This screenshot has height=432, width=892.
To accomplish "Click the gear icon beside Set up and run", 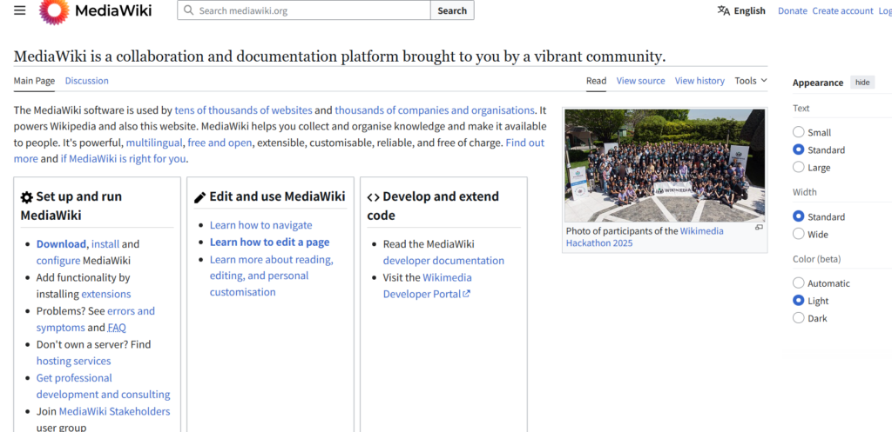I will 26,197.
